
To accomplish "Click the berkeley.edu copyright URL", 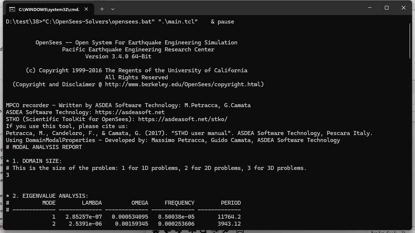I will (x=183, y=84).
